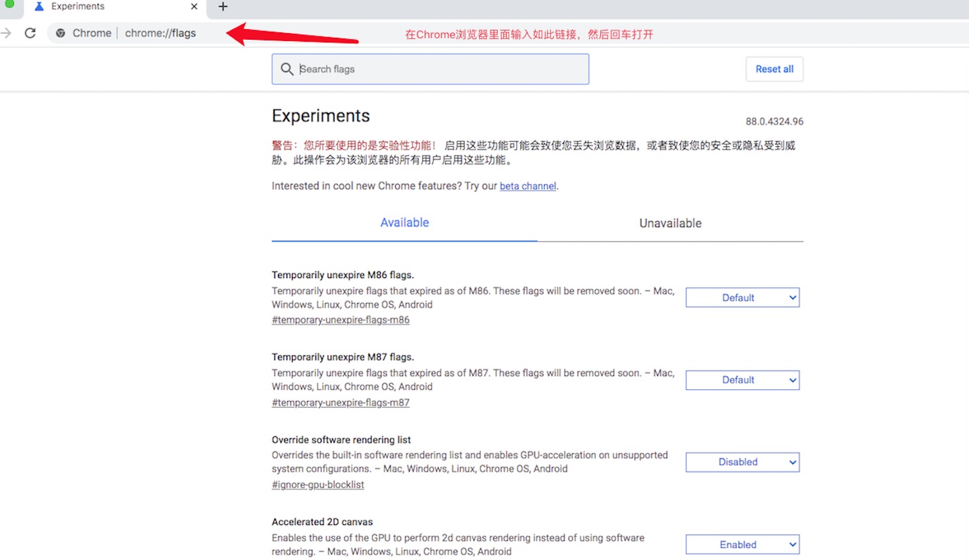Click 'Accelerated 2D canvas' title
Viewport: 969px width, 560px height.
click(x=322, y=522)
